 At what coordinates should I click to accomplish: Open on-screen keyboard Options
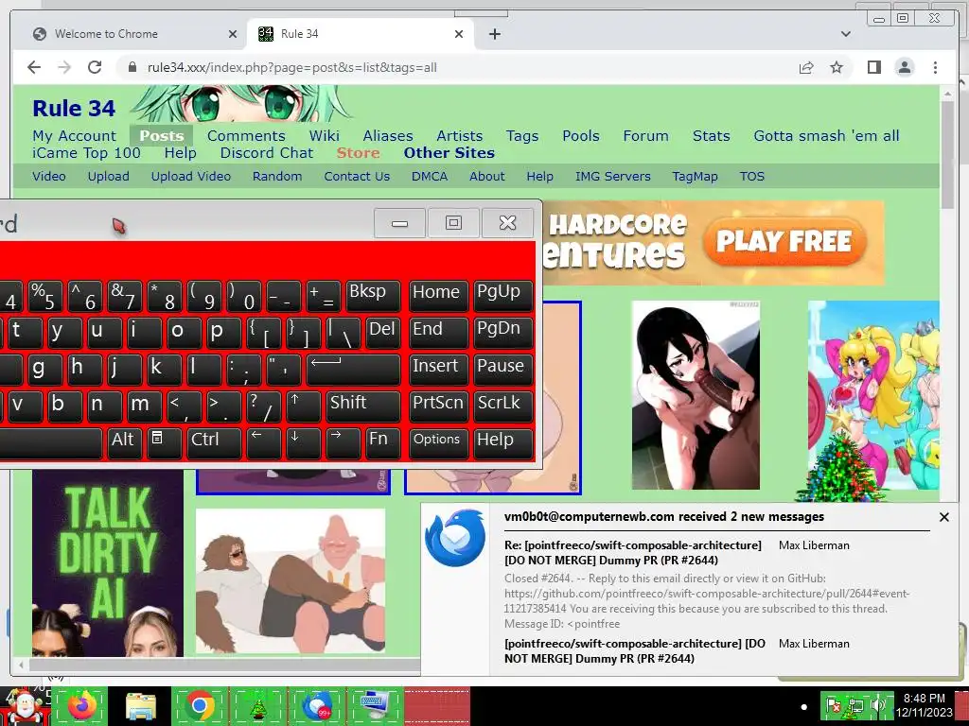[x=438, y=444]
